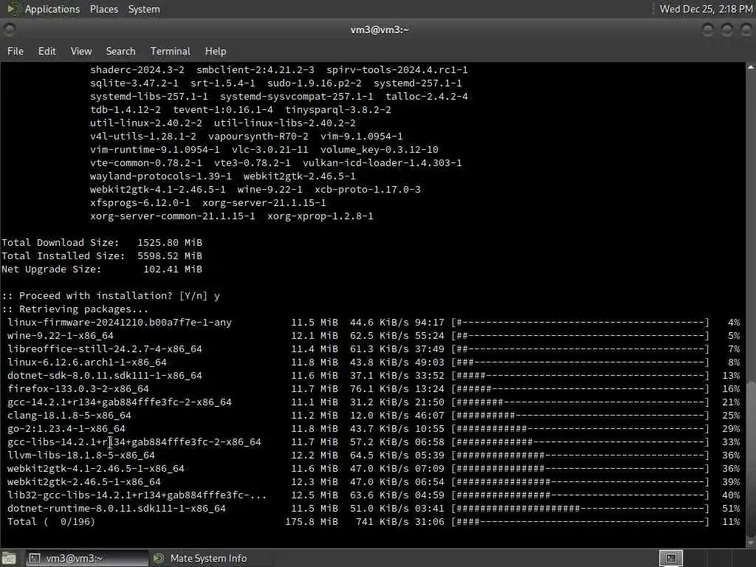Screen dimensions: 756x567
Task: Click 'tinysparql-3.8.2-2' package name
Action: pyautogui.click(x=338, y=110)
